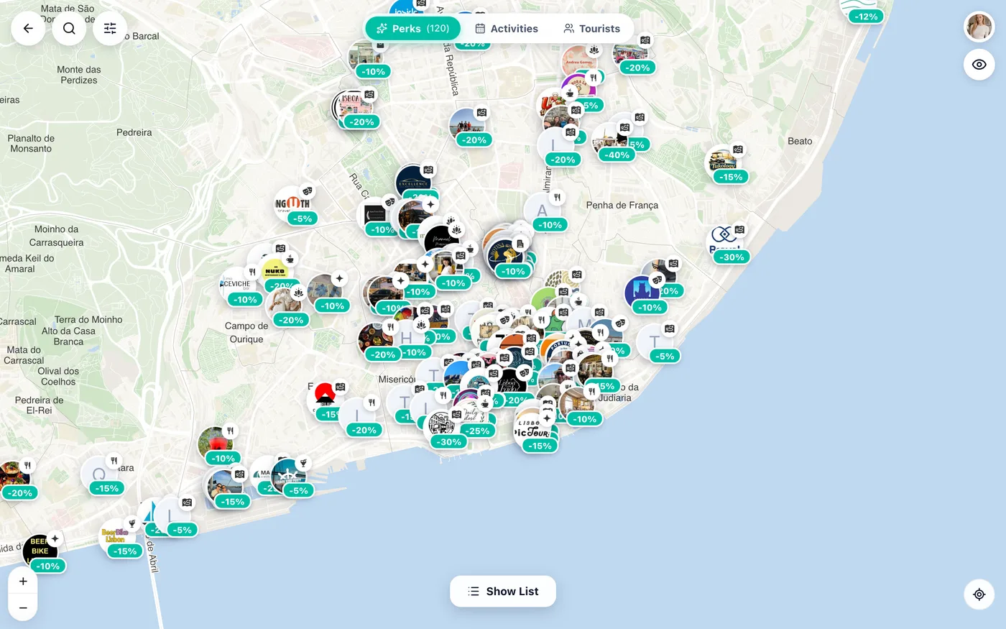Switch to the Tourists tab
1006x629 pixels.
pyautogui.click(x=591, y=29)
